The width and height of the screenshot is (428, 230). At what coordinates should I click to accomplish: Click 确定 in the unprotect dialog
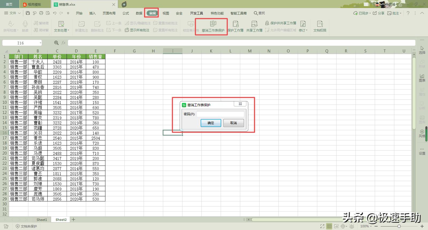tap(211, 123)
